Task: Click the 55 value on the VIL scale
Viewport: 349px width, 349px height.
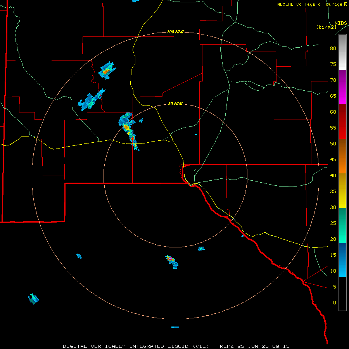Action: 333,128
